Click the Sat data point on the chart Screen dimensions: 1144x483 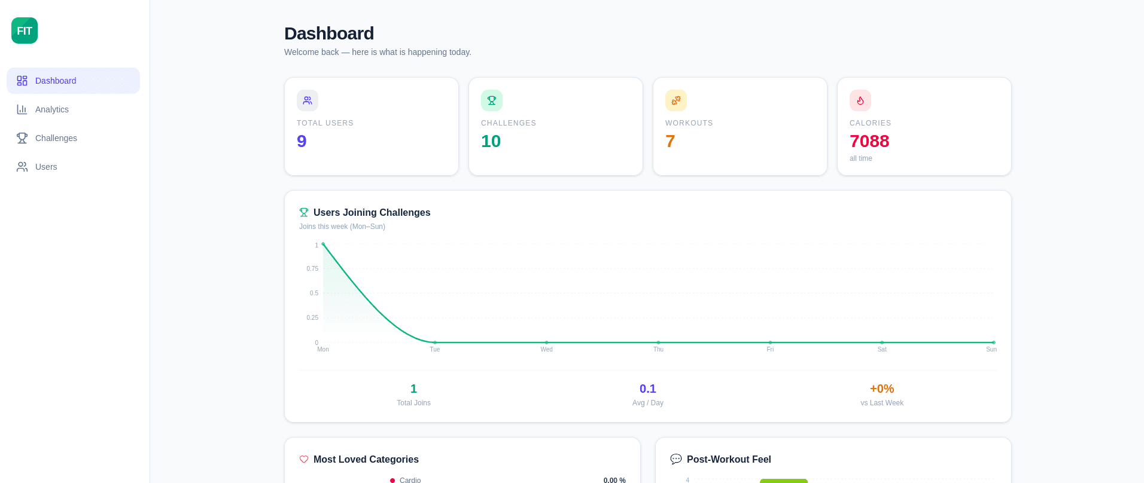tap(882, 343)
